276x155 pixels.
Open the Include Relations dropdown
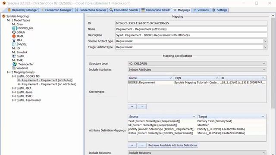point(197,153)
